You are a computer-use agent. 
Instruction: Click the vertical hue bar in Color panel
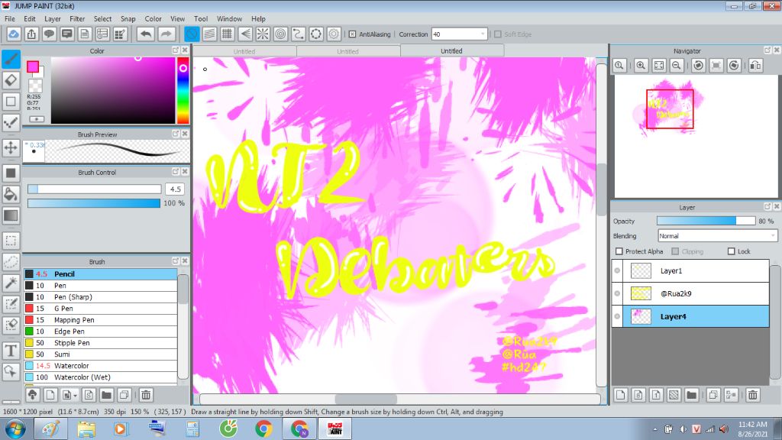click(x=183, y=90)
